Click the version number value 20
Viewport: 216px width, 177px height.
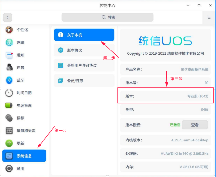click(x=206, y=83)
